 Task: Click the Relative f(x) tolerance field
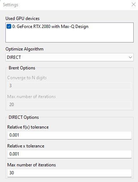point(70,135)
